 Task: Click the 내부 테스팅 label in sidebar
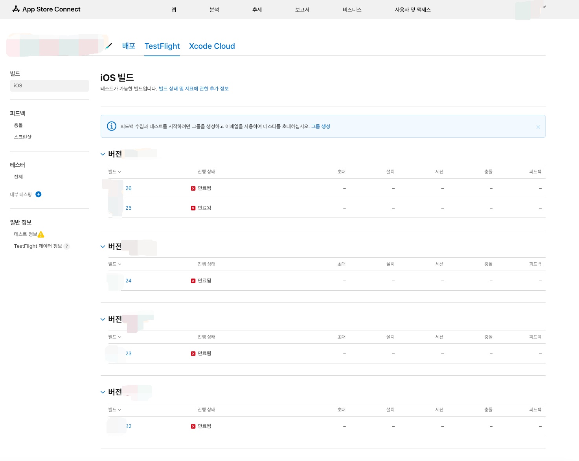[x=21, y=194]
